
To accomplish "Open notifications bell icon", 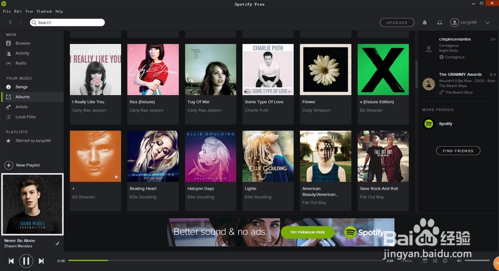I will click(425, 22).
